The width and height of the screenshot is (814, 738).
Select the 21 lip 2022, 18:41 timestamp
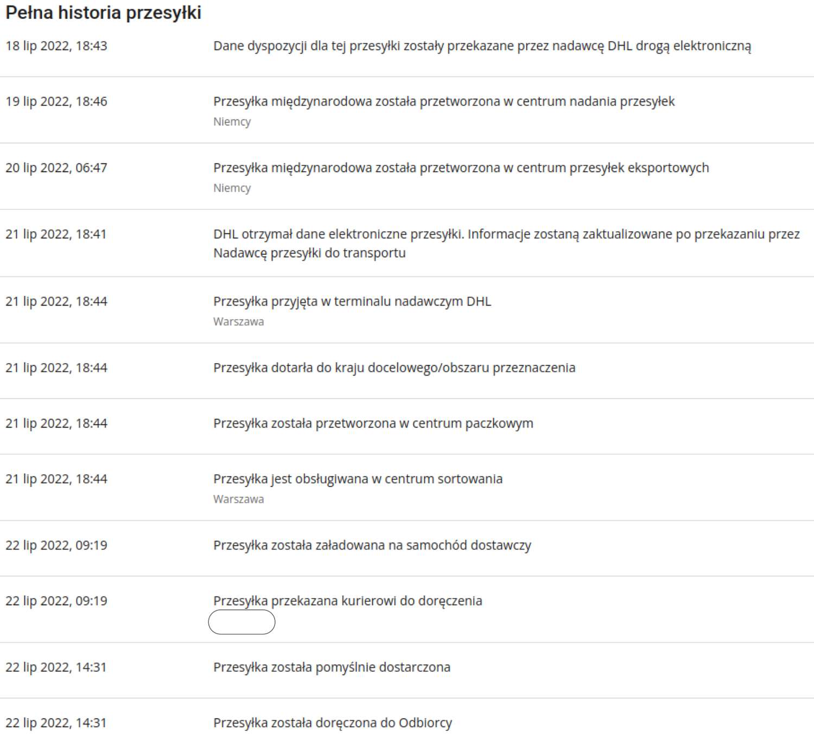click(56, 234)
